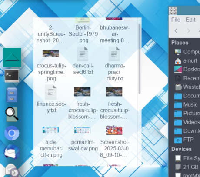Select the pcmanfm-swallow.png thumbnail
The height and width of the screenshot is (177, 200).
point(82,130)
